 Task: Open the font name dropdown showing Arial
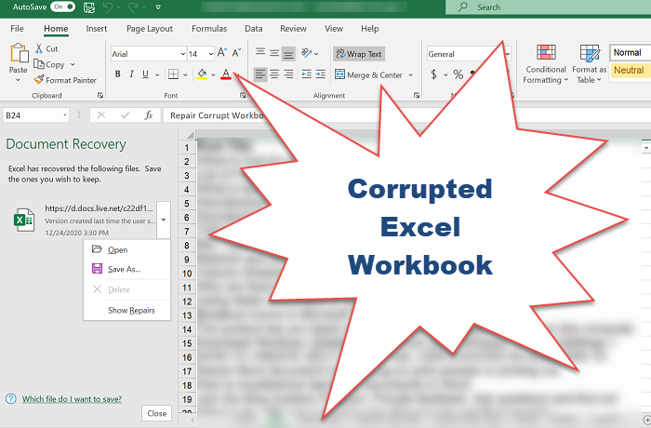tap(147, 54)
